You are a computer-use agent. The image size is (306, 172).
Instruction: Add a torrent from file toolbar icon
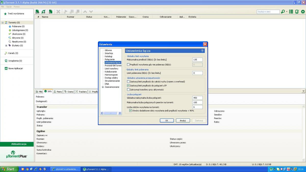point(37,12)
